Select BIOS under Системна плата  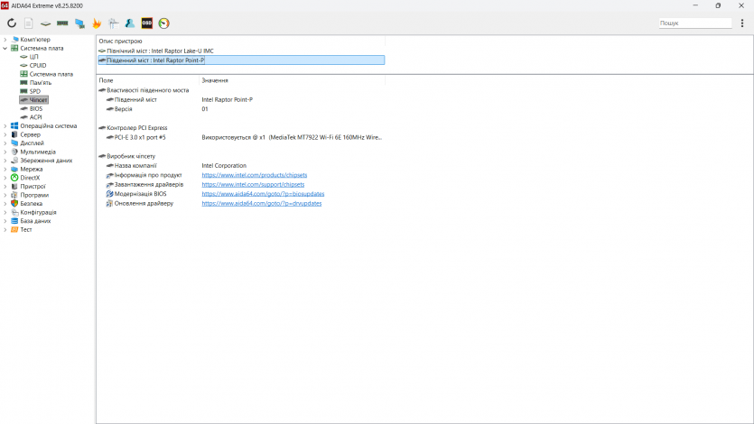36,108
